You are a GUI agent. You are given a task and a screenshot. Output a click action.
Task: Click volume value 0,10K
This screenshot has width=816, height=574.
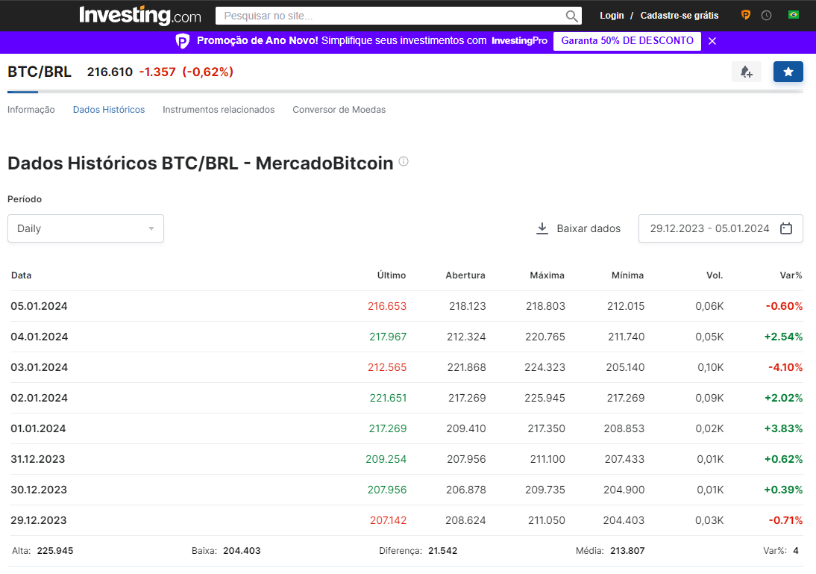pos(710,368)
